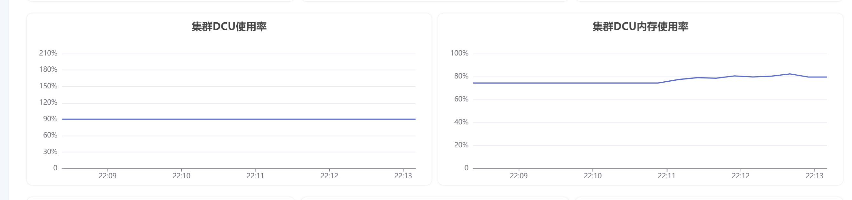
Task: Click the 集群DCU使用率 chart title
Action: (x=229, y=27)
